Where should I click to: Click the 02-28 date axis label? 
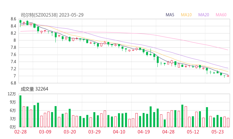20,132
